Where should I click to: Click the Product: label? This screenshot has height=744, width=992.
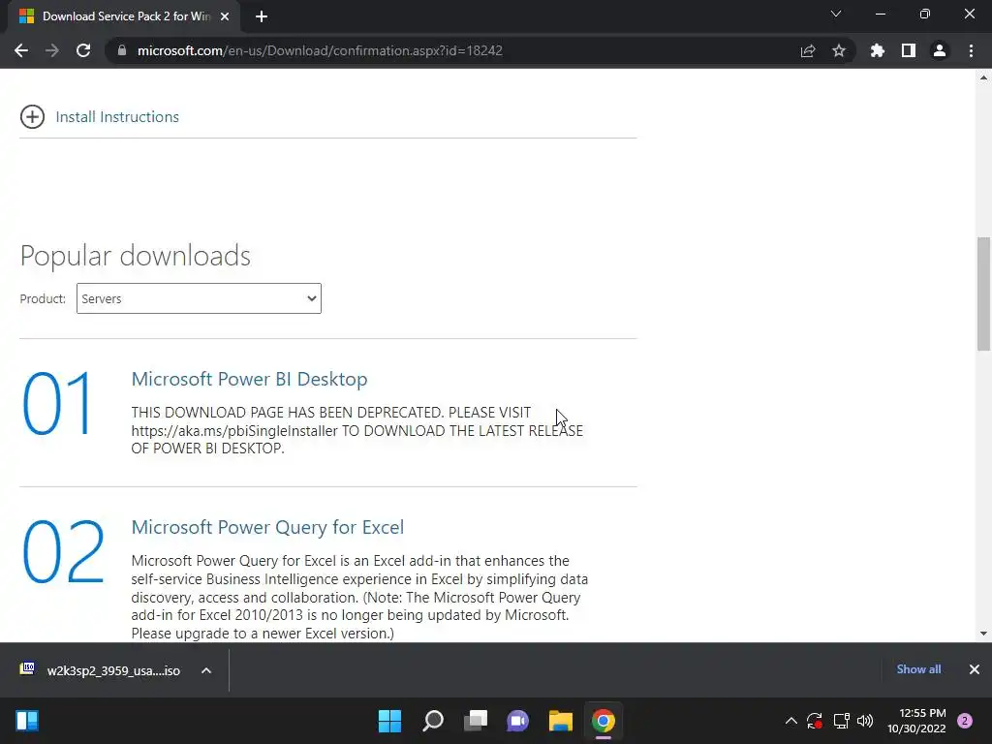43,298
